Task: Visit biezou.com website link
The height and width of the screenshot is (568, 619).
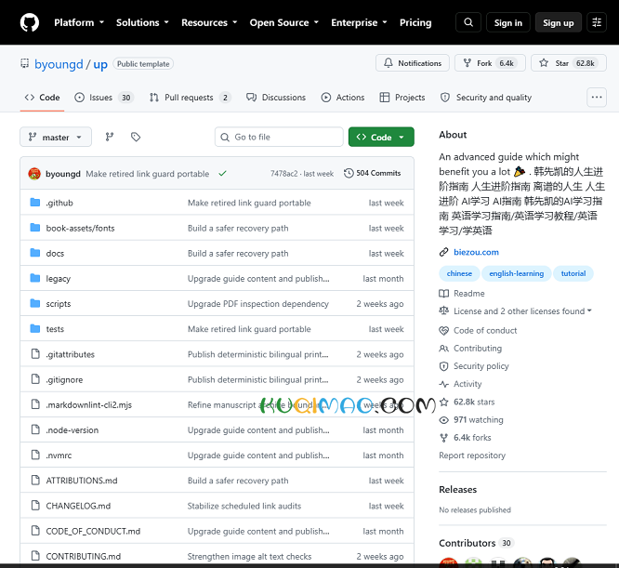Action: point(476,252)
